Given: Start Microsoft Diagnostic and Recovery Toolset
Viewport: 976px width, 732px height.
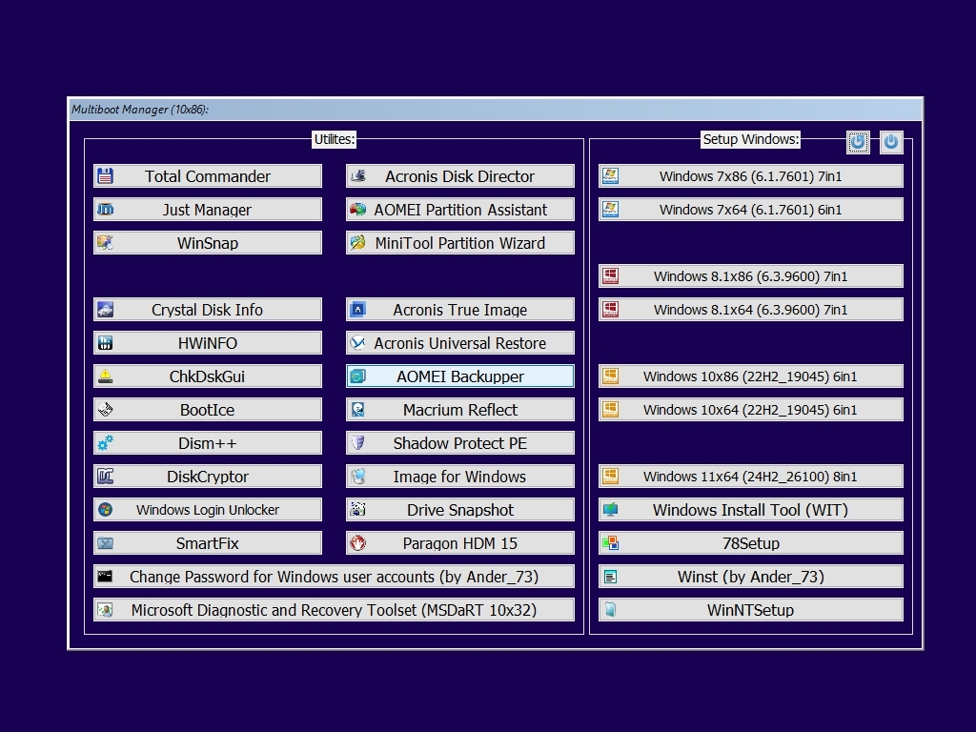Looking at the screenshot, I should 334,610.
